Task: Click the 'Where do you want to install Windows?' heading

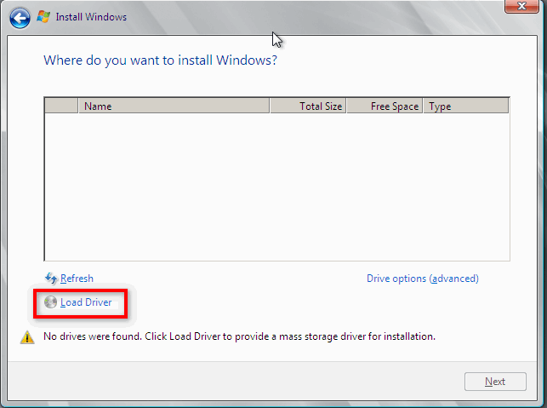Action: [160, 60]
